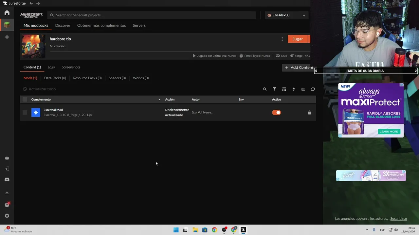Select the Minecraft game icon in sidebar

7,24
